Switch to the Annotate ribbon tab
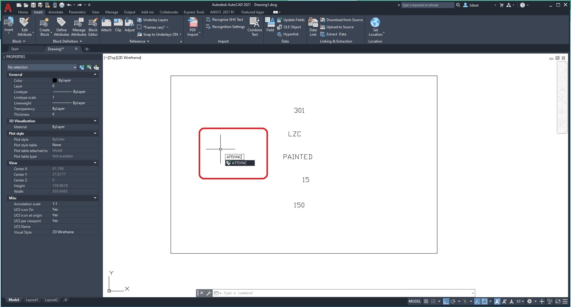571x307 pixels. (x=56, y=12)
